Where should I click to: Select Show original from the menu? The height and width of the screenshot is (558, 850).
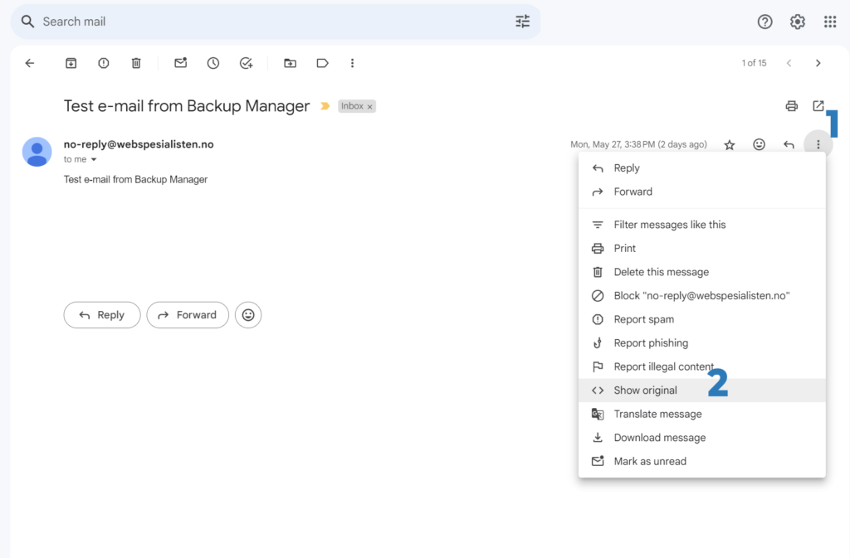click(645, 391)
